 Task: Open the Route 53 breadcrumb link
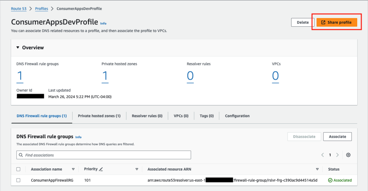click(19, 9)
